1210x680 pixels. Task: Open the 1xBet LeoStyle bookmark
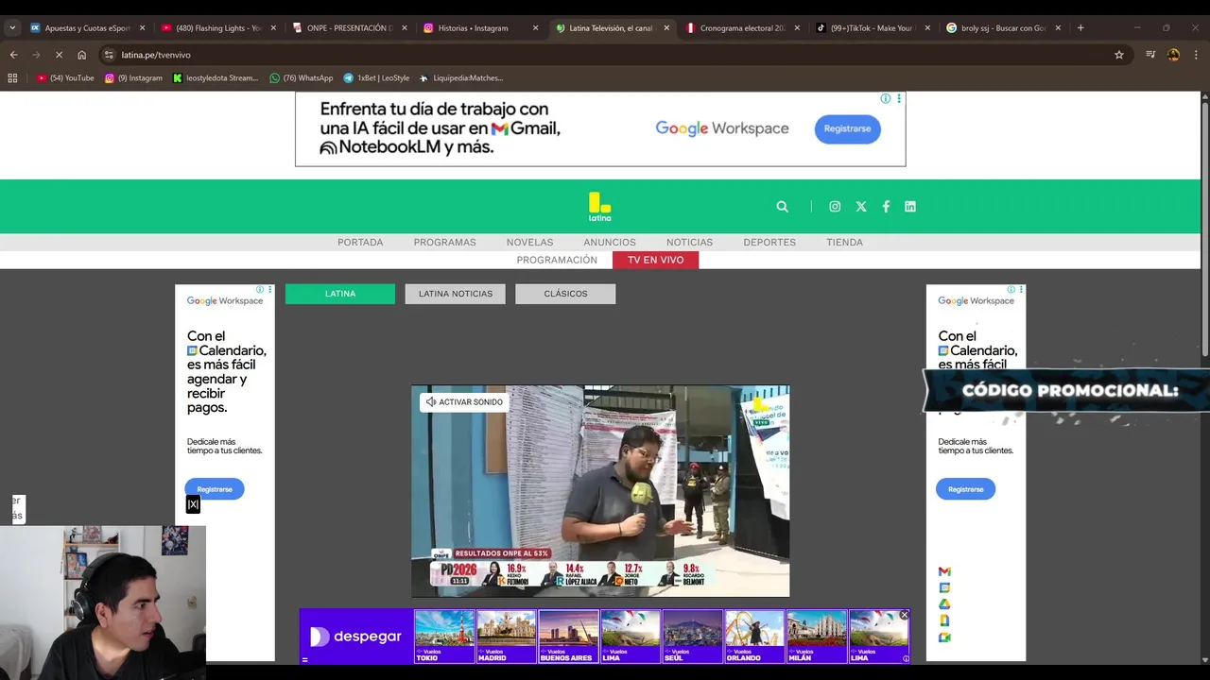point(376,77)
